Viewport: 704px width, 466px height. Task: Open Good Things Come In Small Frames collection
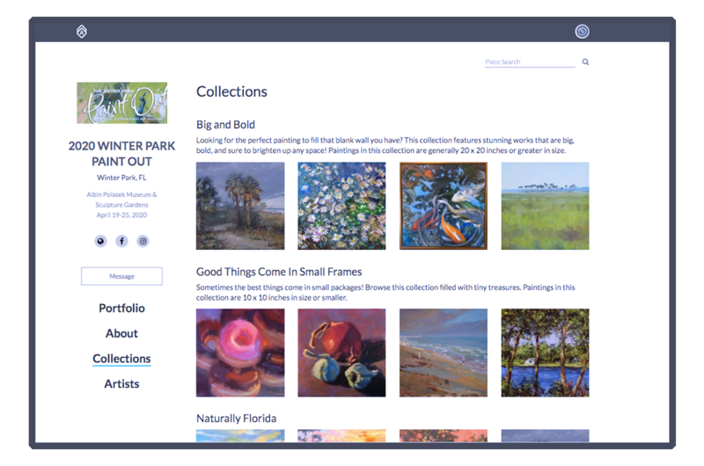[x=279, y=272]
